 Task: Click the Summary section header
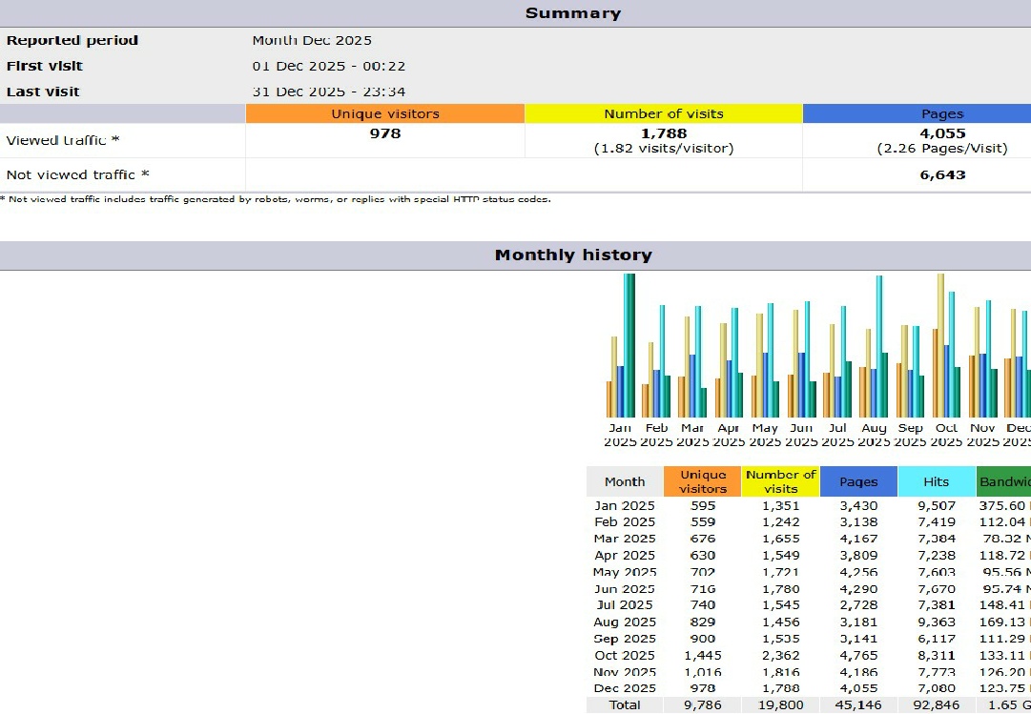tap(572, 13)
